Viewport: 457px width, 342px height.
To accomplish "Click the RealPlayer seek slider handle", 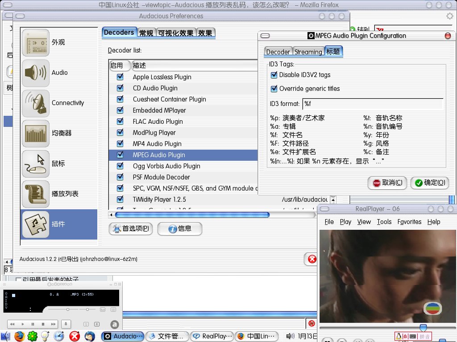I will (x=423, y=328).
